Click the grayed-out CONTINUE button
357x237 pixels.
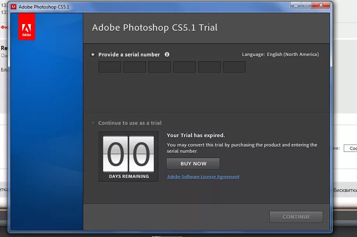coord(296,217)
